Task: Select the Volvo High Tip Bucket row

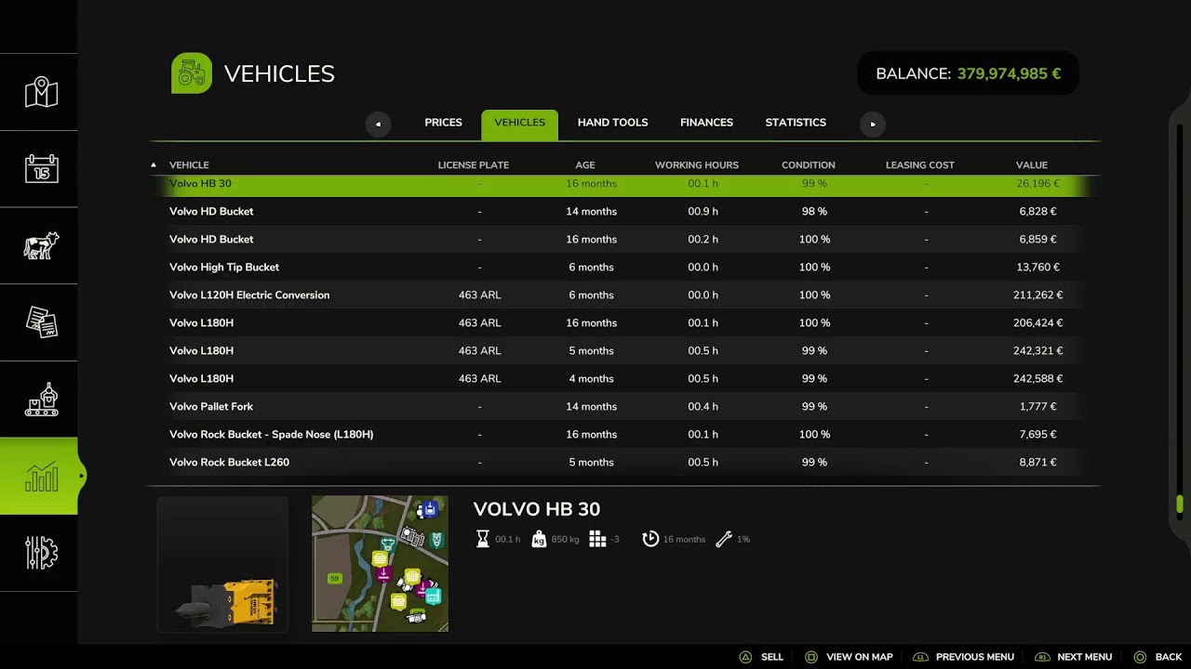Action: (625, 268)
